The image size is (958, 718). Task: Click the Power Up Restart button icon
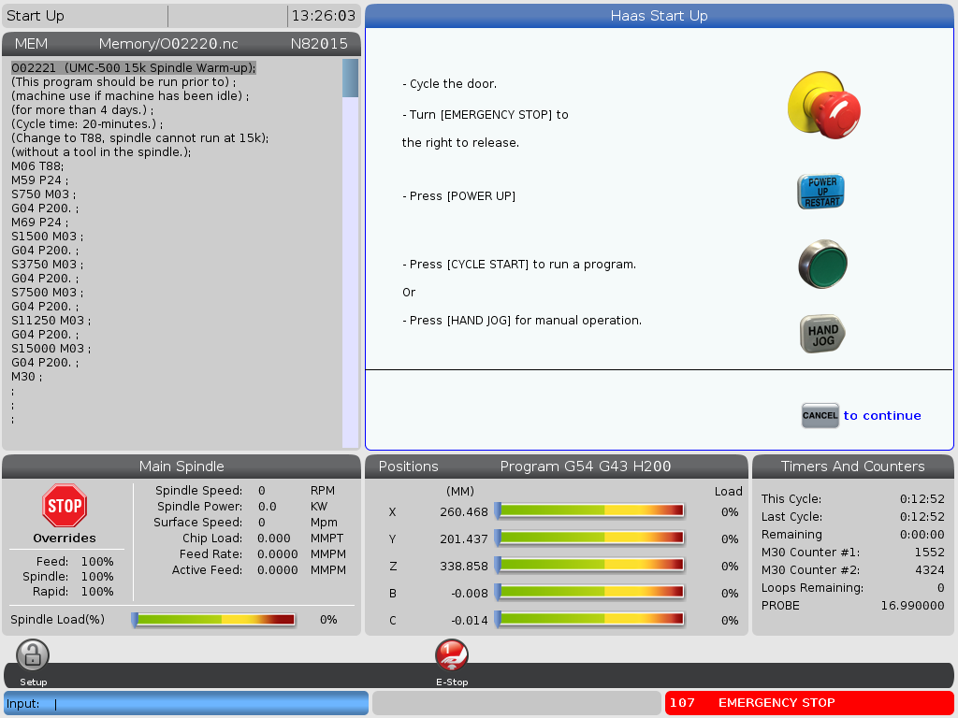[x=821, y=192]
